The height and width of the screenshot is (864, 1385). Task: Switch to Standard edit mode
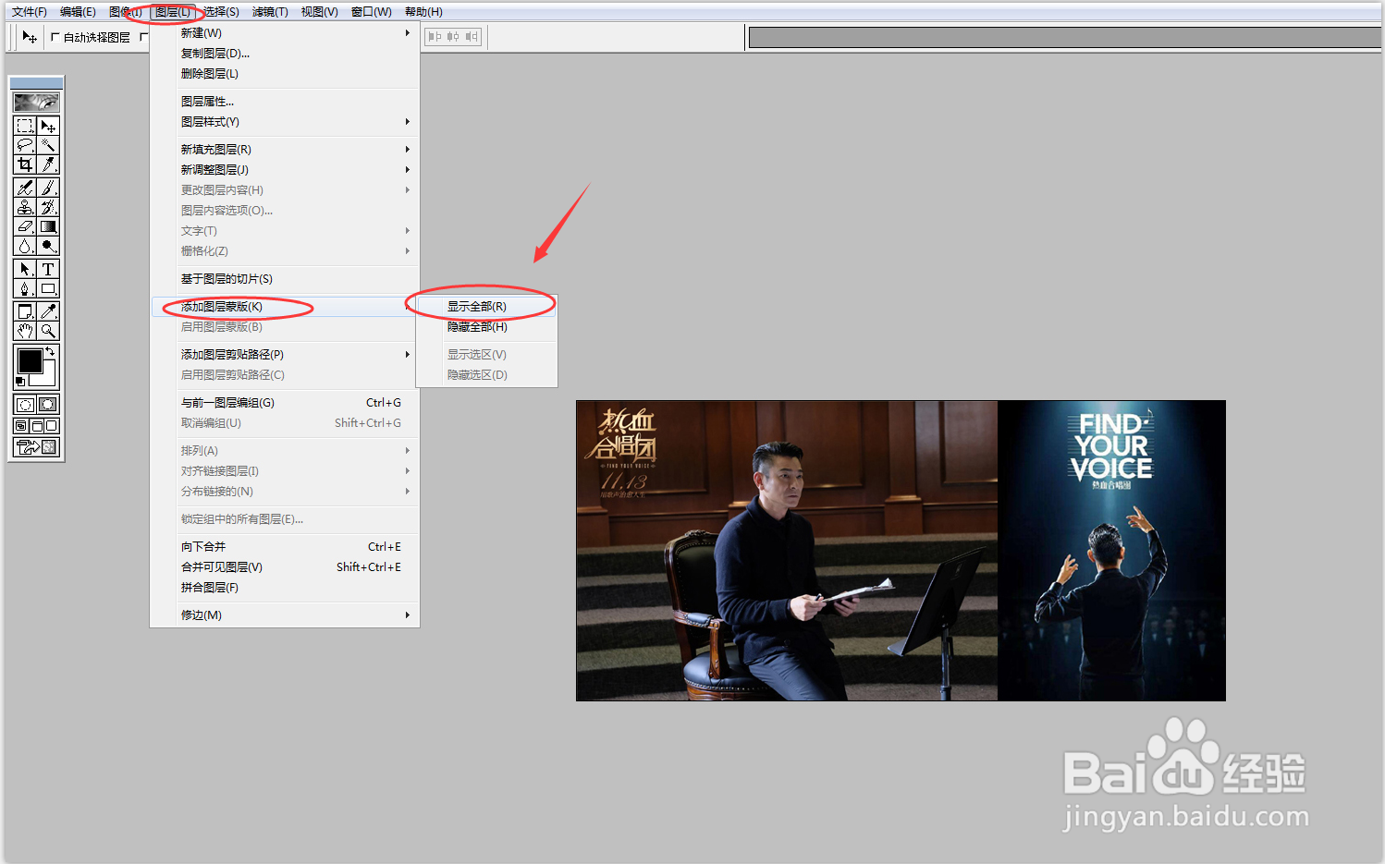(25, 405)
